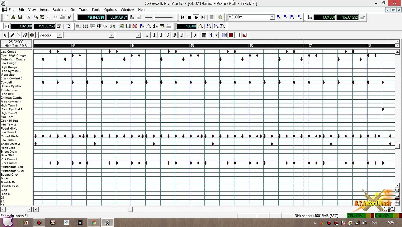This screenshot has height=227, width=402.
Task: Click the taskbar clock showing 12:29
Action: coord(390,223)
